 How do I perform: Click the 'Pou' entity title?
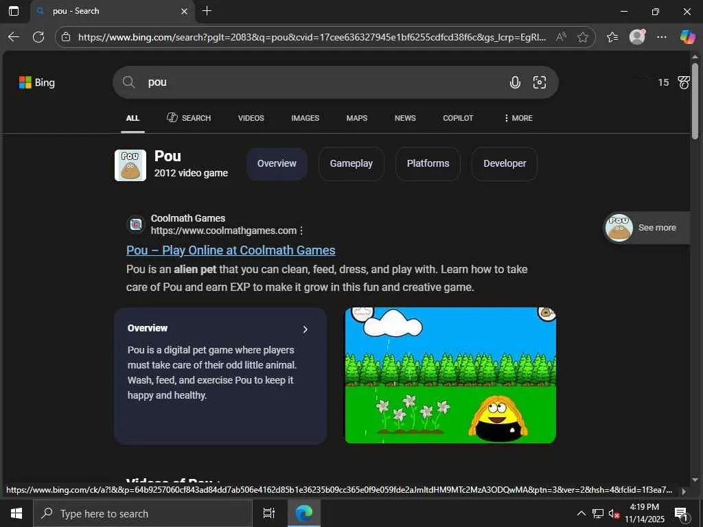168,156
